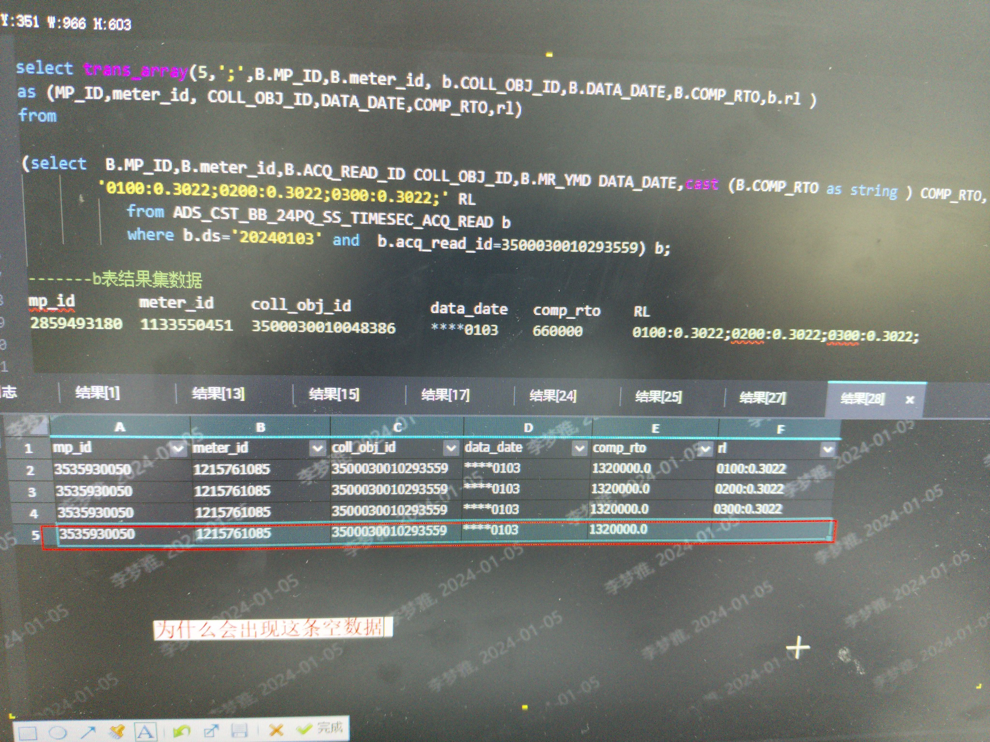
Task: Switch to 结果[15] tab
Action: 334,395
